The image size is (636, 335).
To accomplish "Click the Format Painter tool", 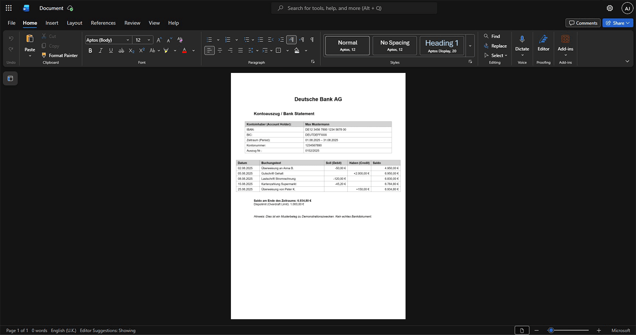I will tap(60, 55).
